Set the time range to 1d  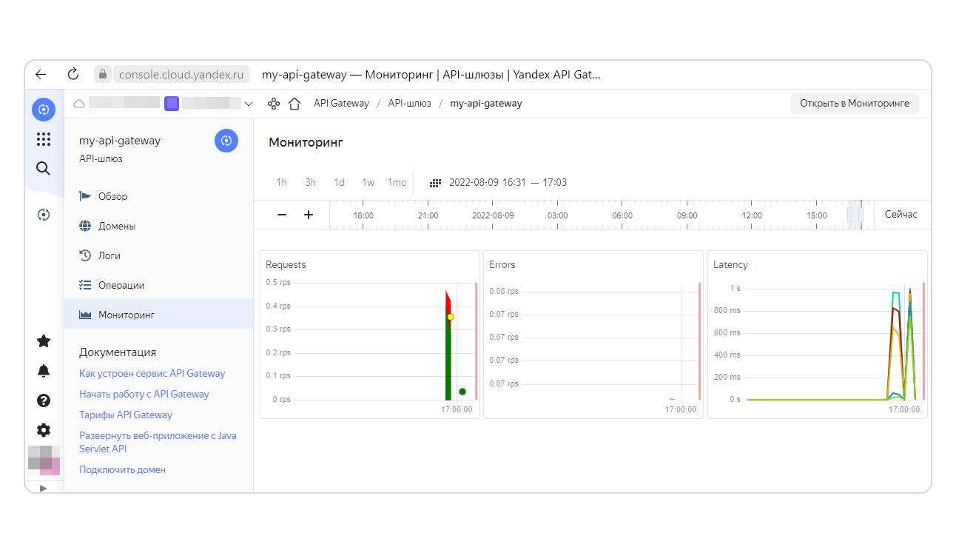(x=339, y=182)
